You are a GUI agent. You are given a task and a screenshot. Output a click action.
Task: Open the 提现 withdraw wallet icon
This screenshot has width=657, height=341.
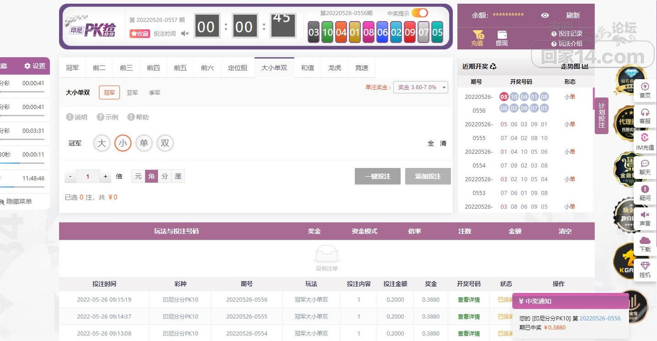pyautogui.click(x=502, y=35)
